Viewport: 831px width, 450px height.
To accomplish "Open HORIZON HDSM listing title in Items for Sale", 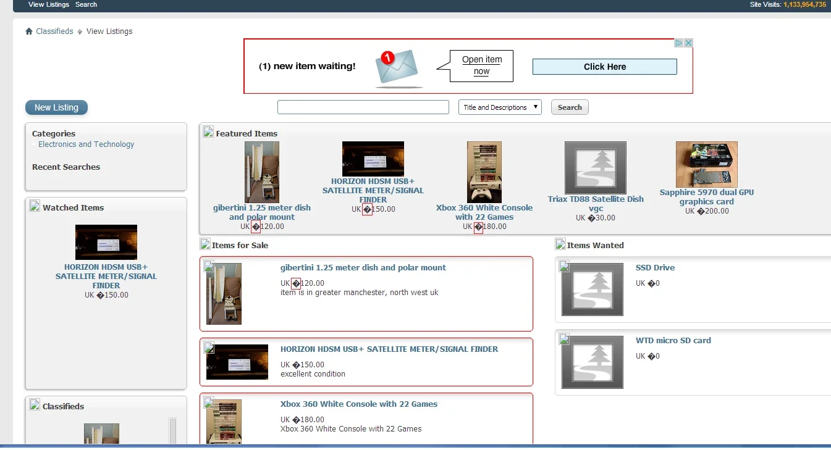I will [389, 349].
